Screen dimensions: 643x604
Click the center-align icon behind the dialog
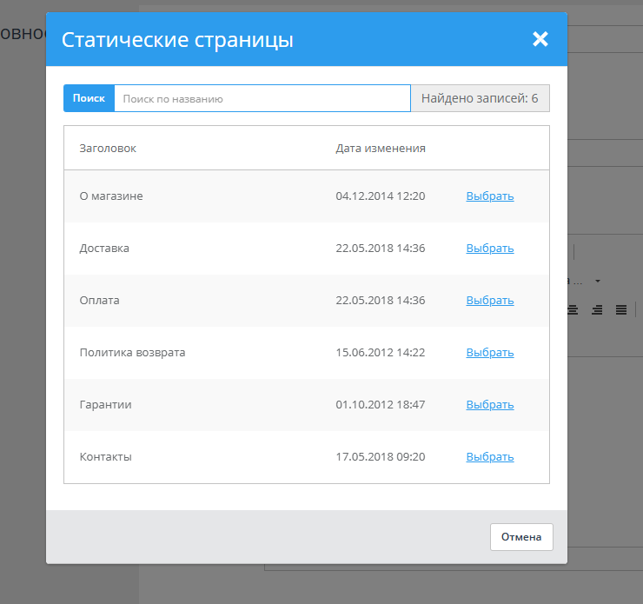click(x=573, y=309)
